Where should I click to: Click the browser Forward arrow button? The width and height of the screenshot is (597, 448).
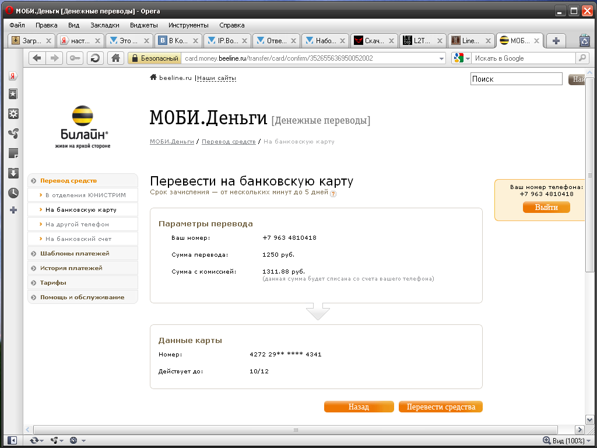pyautogui.click(x=54, y=58)
